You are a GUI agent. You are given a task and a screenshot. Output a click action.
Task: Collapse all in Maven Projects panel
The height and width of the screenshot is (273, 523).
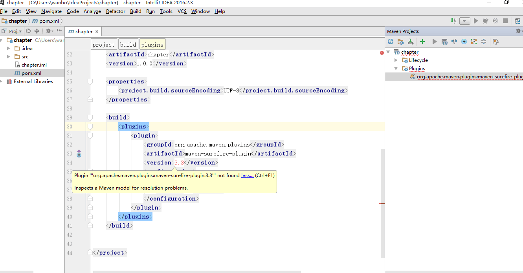(484, 42)
